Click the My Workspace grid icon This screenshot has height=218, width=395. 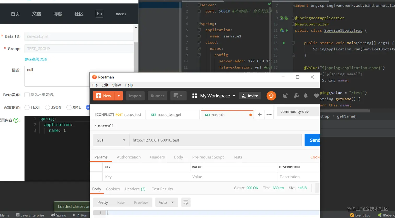point(194,96)
